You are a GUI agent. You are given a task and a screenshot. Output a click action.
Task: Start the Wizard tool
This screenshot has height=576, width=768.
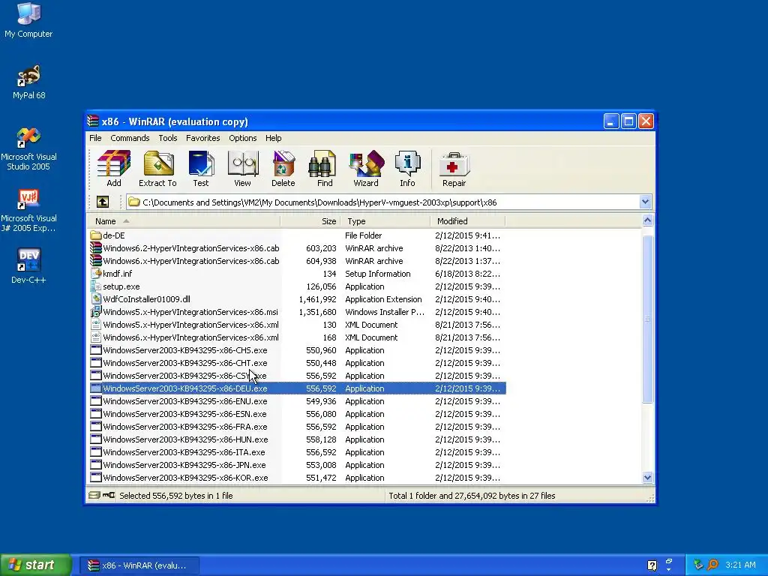(366, 169)
